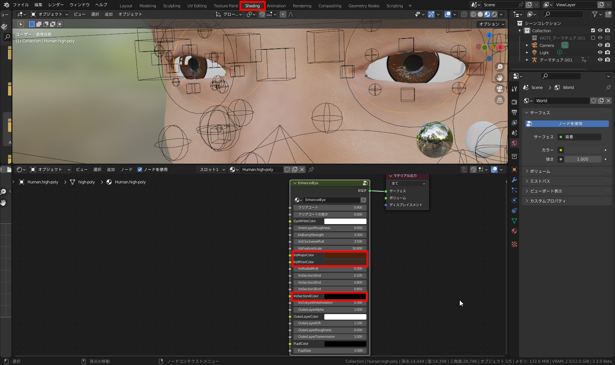
Task: Switch to the Animation workspace tab
Action: pos(276,5)
